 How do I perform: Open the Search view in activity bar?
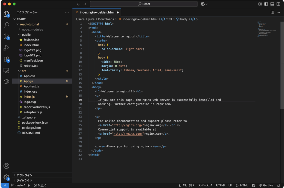pos(6,25)
